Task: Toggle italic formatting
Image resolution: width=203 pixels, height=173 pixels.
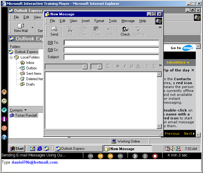Action: tap(125, 66)
